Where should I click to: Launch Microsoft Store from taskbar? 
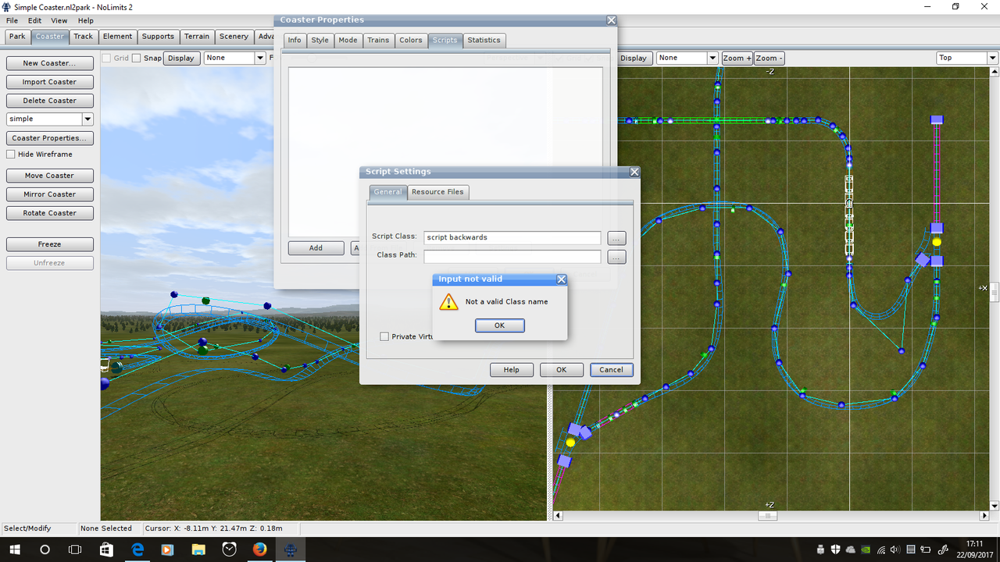point(106,550)
